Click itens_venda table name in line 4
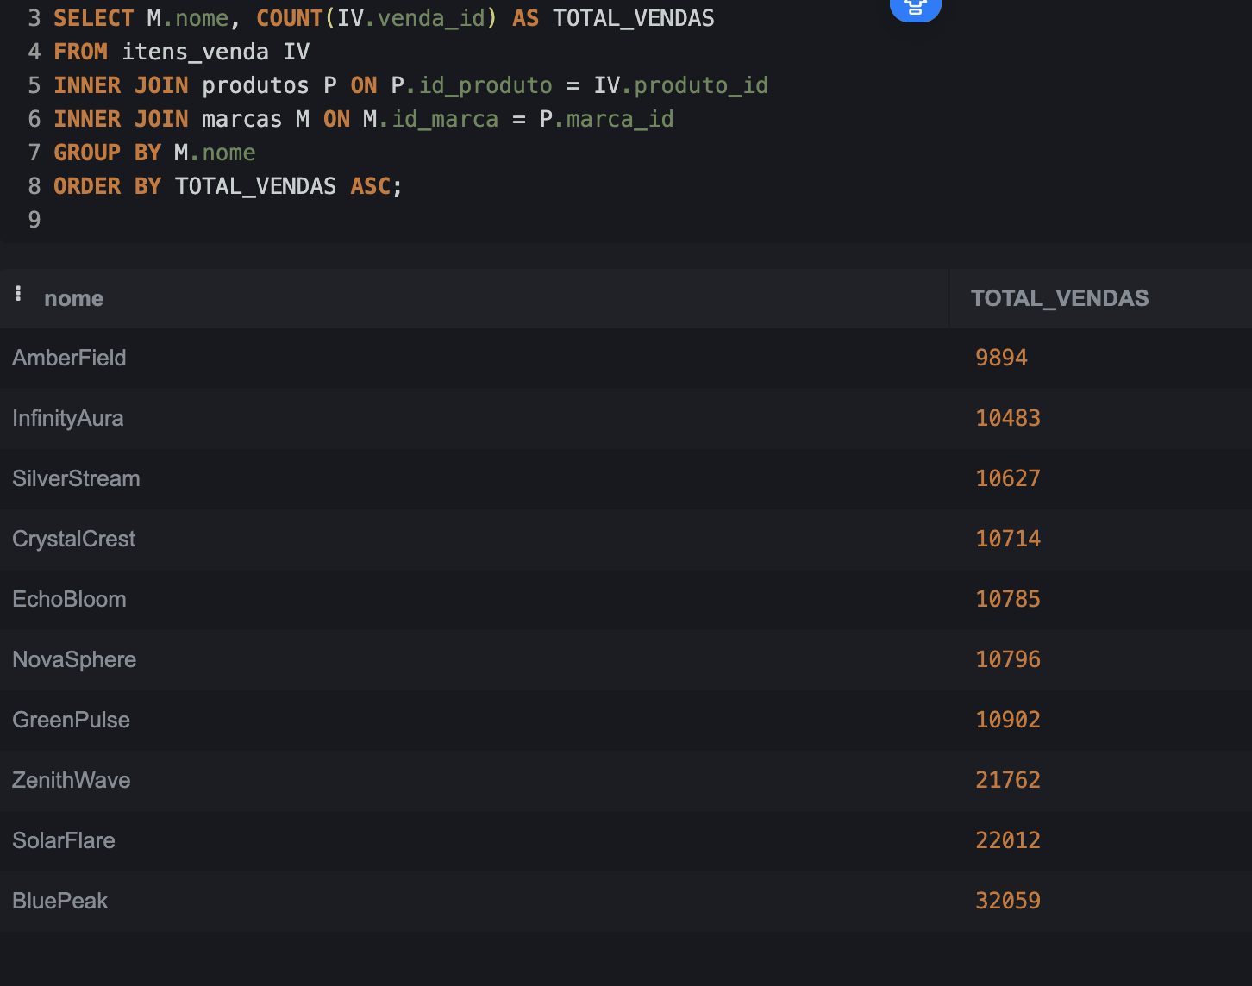The height and width of the screenshot is (986, 1252). click(x=195, y=52)
